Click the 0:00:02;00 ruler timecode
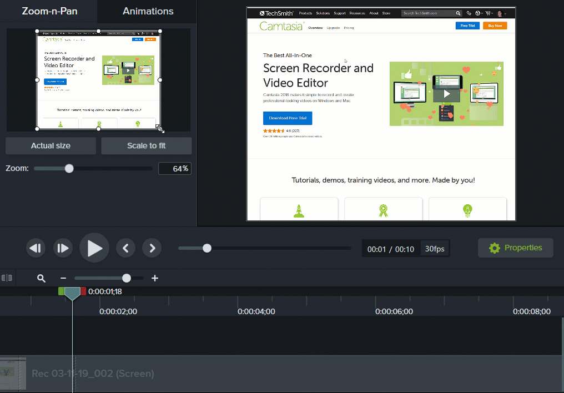564x393 pixels. click(118, 311)
